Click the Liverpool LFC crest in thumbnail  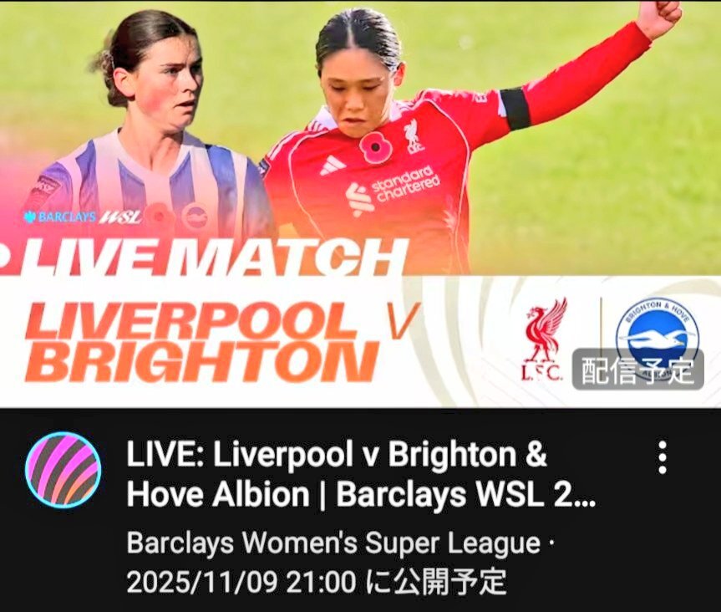(544, 339)
